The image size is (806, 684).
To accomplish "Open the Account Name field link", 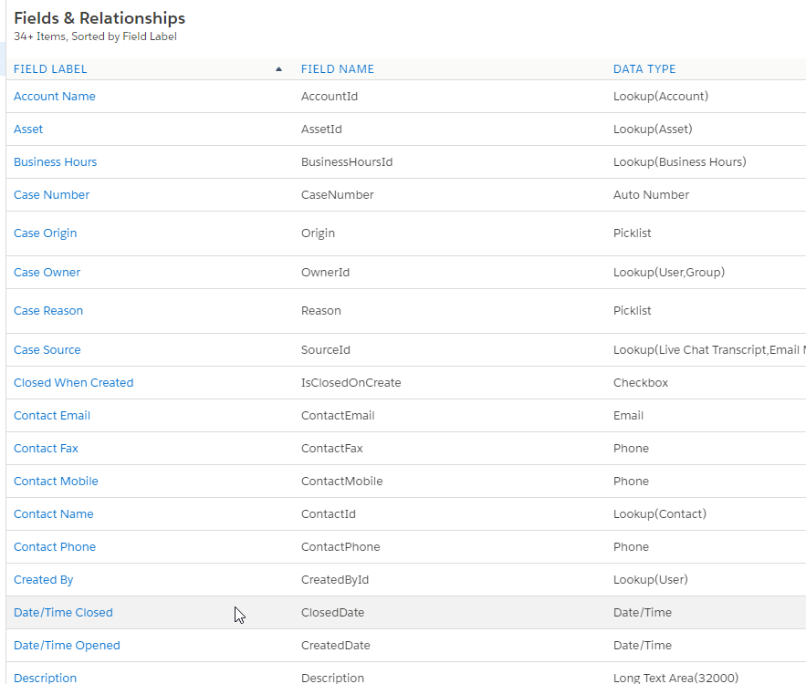I will coord(54,97).
